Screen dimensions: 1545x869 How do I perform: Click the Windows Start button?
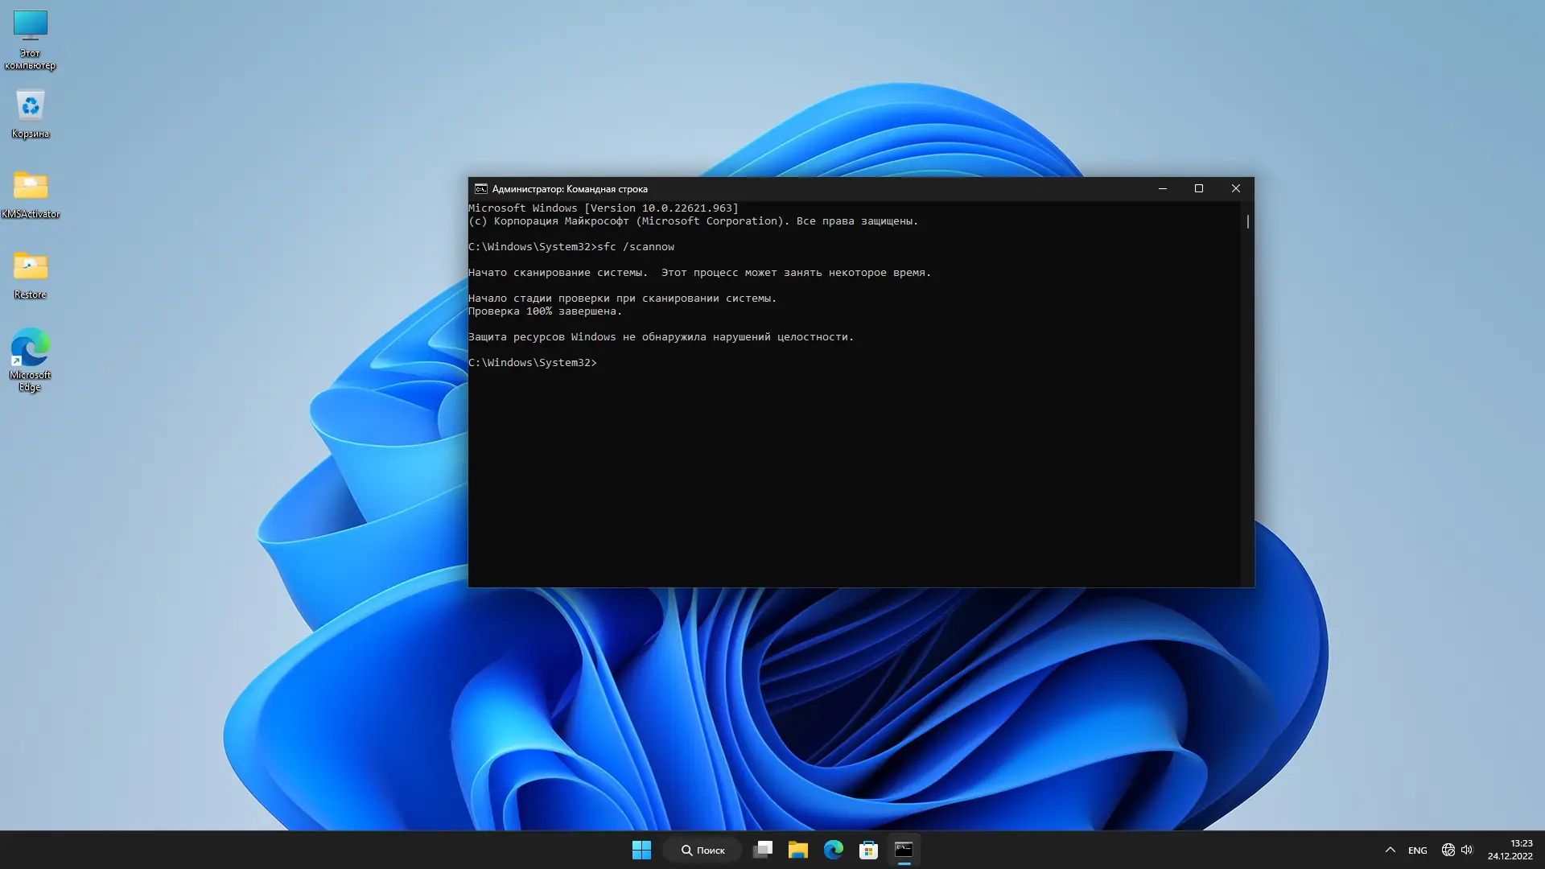click(641, 850)
